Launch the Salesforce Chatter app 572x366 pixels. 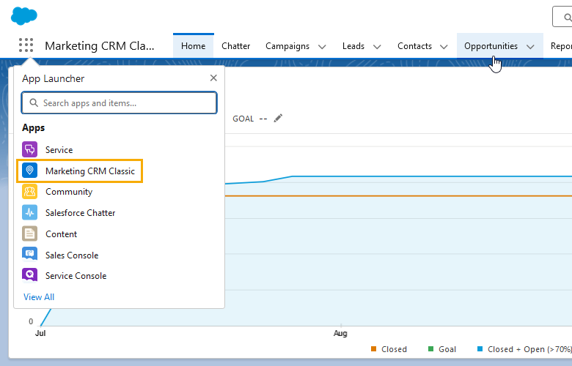(x=80, y=213)
